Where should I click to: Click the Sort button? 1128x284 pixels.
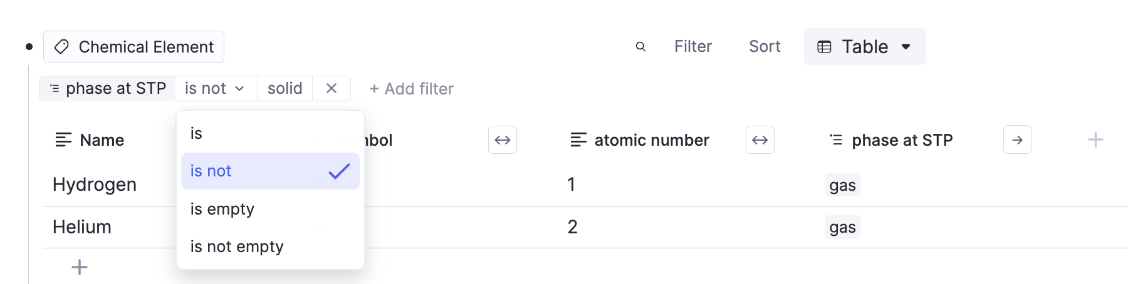pyautogui.click(x=765, y=47)
